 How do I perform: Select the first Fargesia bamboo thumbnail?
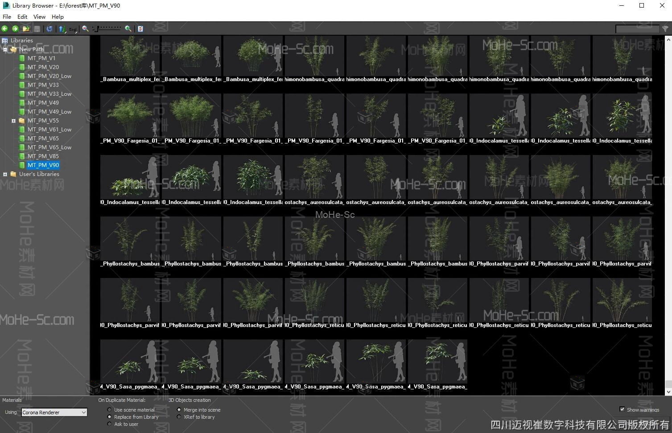point(129,116)
